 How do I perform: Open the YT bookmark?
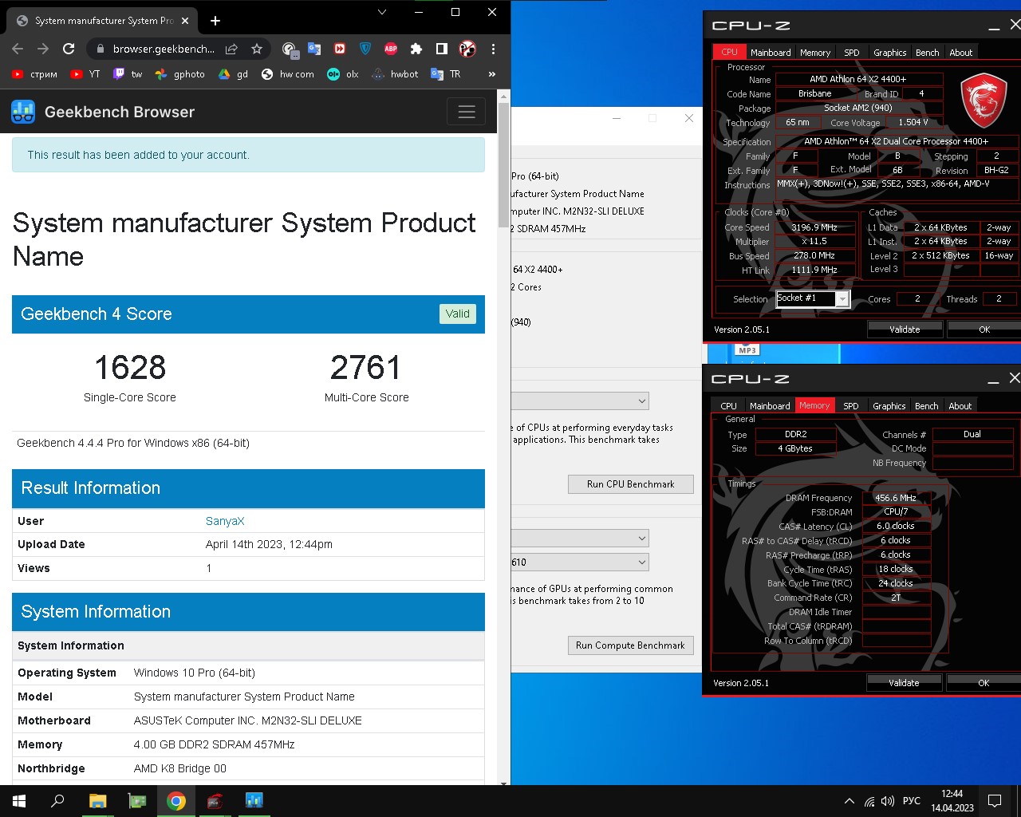(x=85, y=74)
